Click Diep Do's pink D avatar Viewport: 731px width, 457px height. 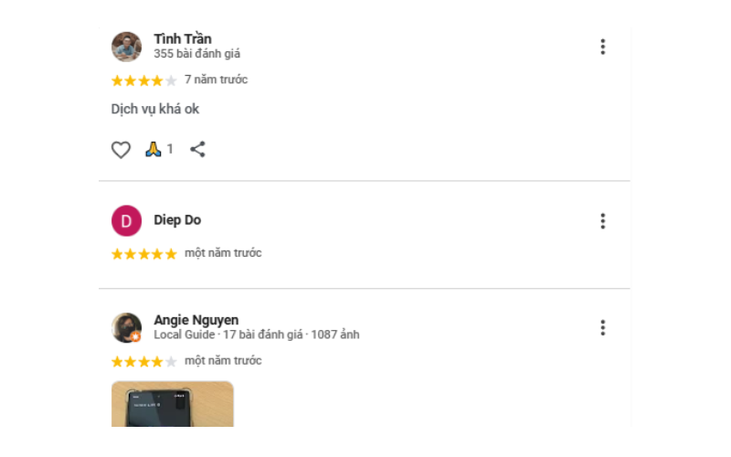coord(126,220)
